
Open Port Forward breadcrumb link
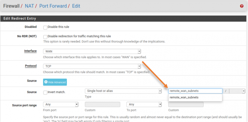pos(52,6)
